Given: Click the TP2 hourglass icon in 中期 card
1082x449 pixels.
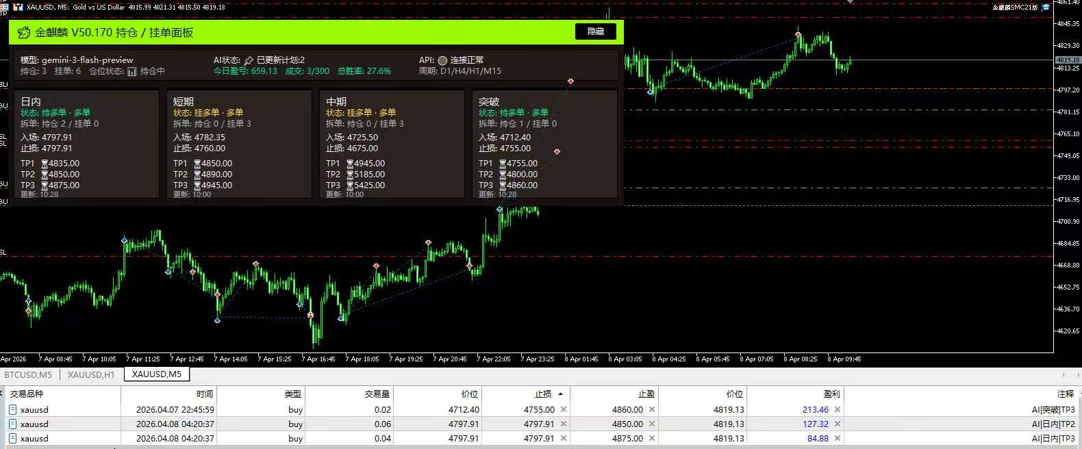Looking at the screenshot, I should [350, 175].
